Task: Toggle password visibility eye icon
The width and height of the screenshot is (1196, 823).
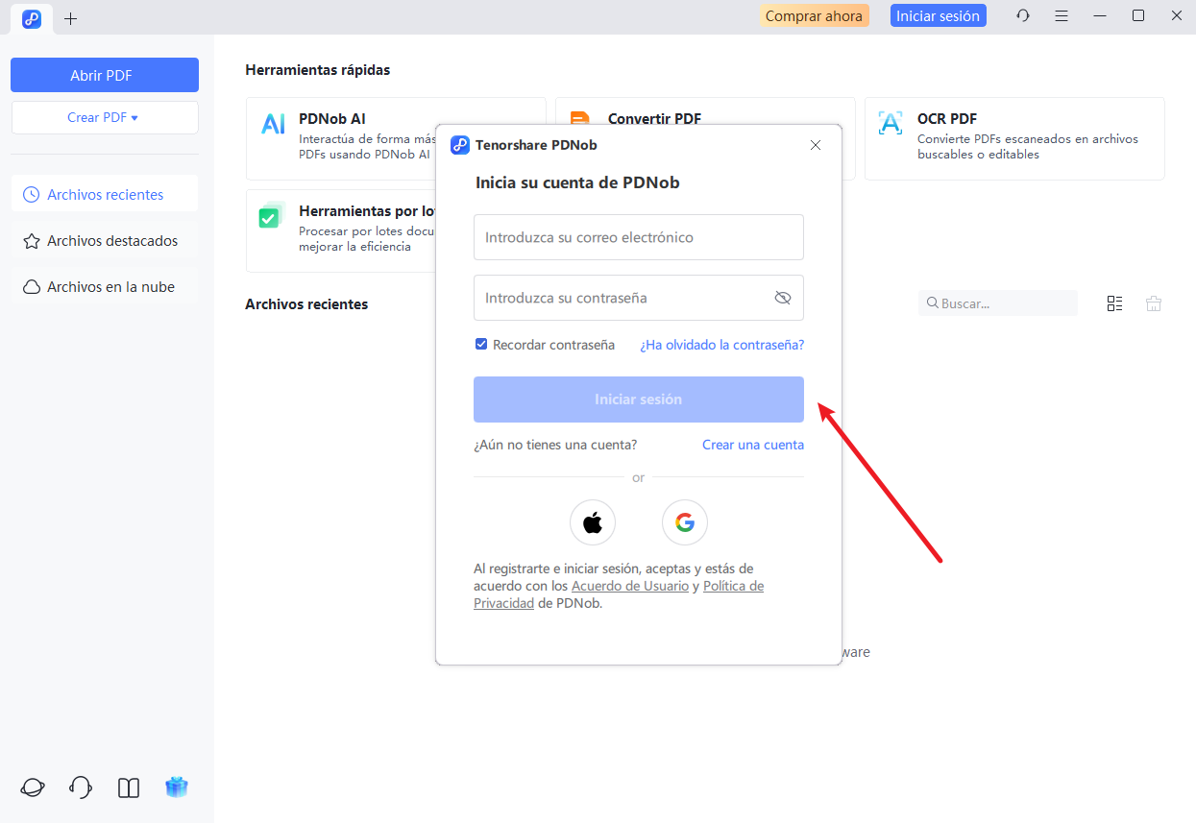Action: tap(782, 298)
